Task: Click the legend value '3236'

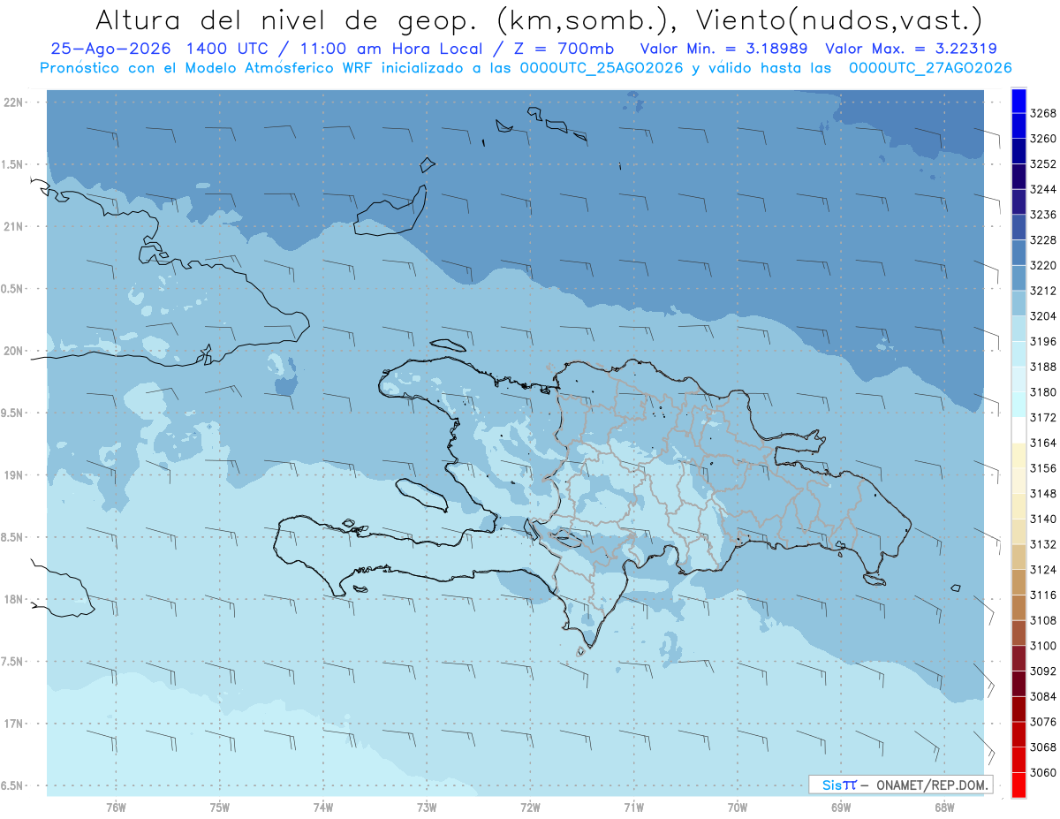Action: pyautogui.click(x=1043, y=215)
